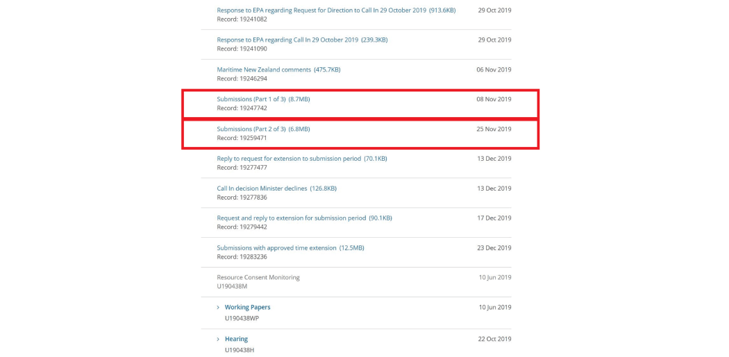Screen dimensions: 729x357
Task: Open Submissions (Part 2 of 3) document
Action: (263, 130)
